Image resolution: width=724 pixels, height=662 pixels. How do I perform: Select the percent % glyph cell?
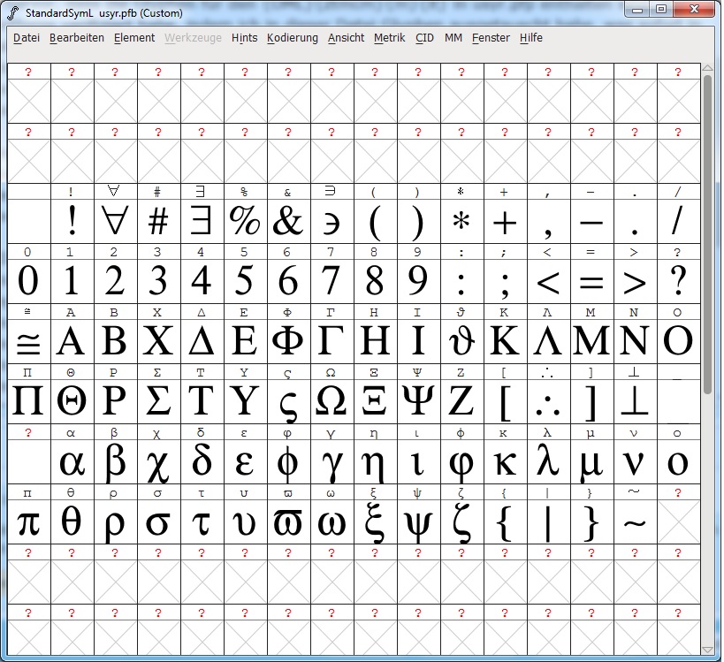(244, 220)
